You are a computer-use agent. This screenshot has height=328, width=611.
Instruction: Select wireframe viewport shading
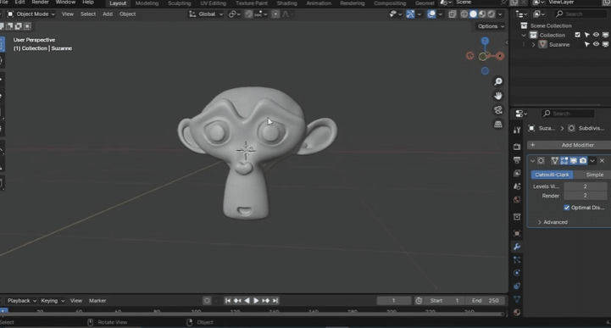[464, 14]
